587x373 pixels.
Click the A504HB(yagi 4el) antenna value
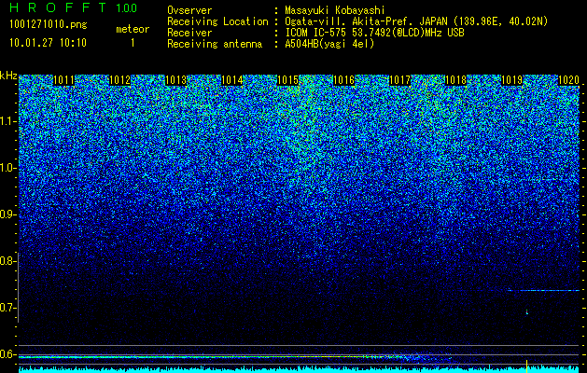(329, 44)
